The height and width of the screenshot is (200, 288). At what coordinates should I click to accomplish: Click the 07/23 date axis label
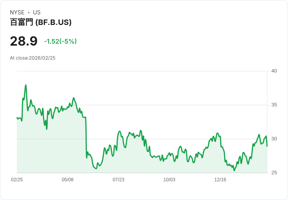(x=119, y=180)
